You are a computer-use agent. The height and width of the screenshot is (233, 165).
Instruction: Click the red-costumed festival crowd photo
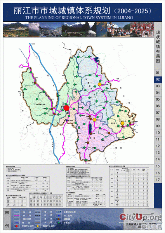142,30
